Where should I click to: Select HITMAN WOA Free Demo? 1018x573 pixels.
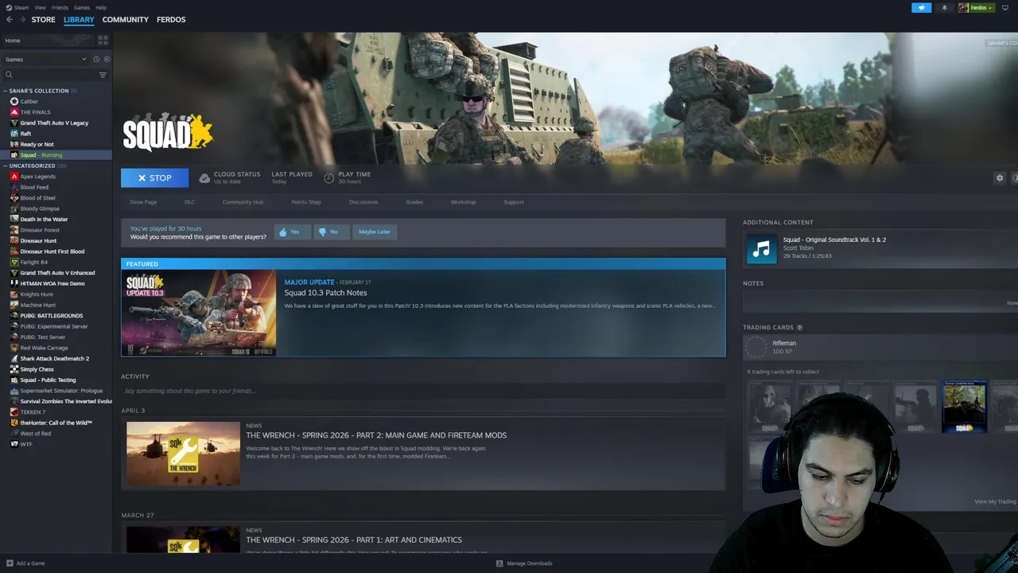(x=56, y=283)
